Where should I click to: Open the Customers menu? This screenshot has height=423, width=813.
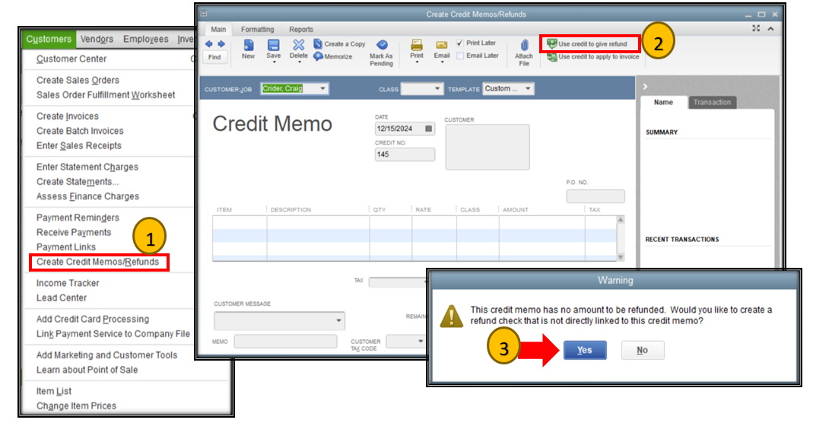49,39
